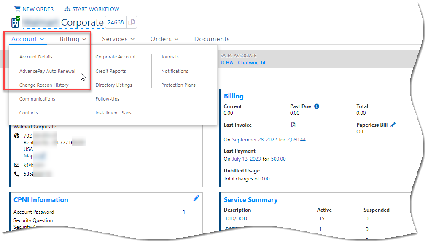The height and width of the screenshot is (244, 428).
Task: Select AdvancePay Auto Renewal menu item
Action: point(47,71)
